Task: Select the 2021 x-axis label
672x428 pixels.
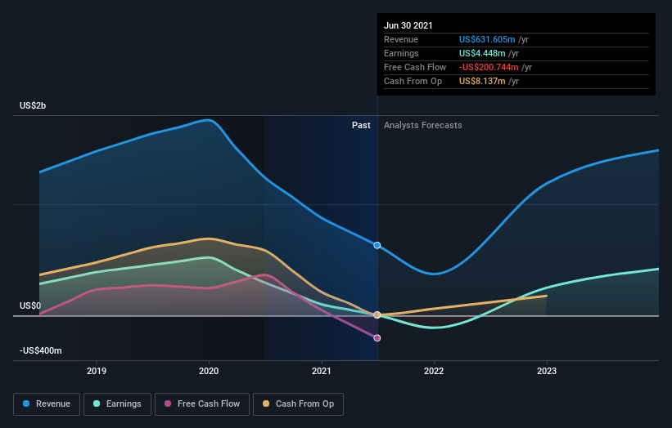Action: coord(322,371)
